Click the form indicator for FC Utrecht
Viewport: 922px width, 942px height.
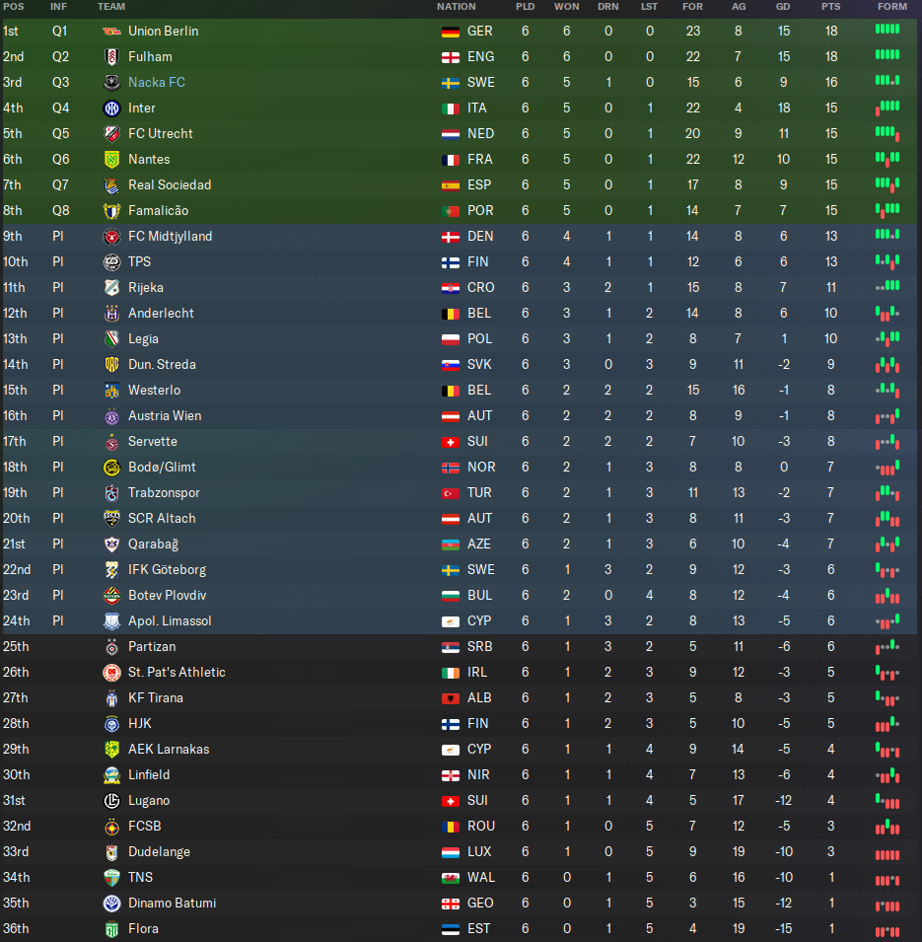coord(887,133)
